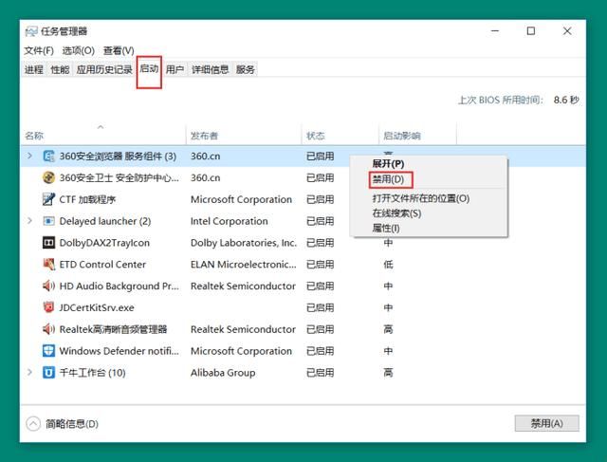Click 低 impact of ETD Control Center
The image size is (607, 462).
pyautogui.click(x=388, y=265)
